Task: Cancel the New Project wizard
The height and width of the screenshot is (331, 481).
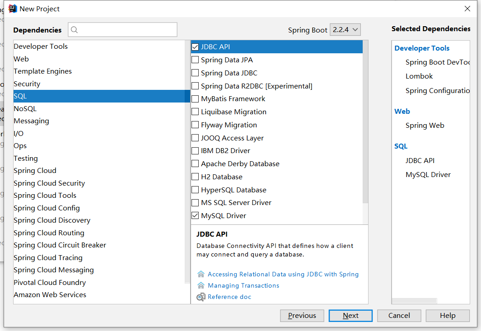Action: pyautogui.click(x=399, y=316)
